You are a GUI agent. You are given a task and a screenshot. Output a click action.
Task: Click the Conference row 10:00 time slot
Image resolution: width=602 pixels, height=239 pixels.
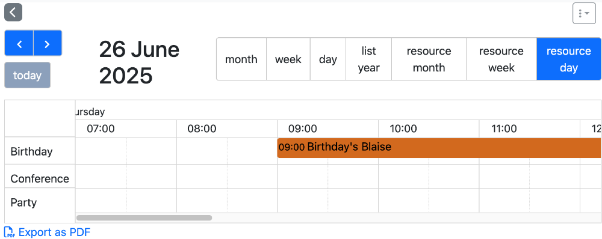point(429,177)
